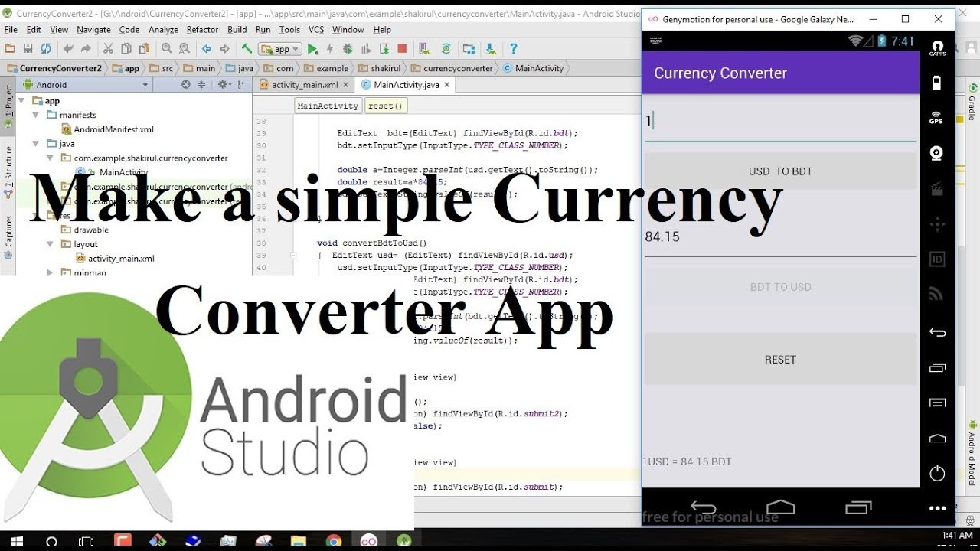Viewport: 980px width, 551px height.
Task: Click the Genymotion GAPPS icon
Action: tap(937, 47)
